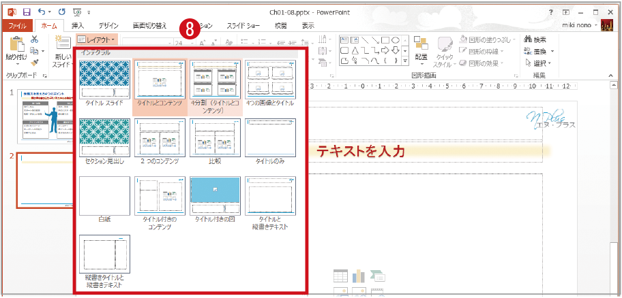Choose the rounded rectangle shape

(x=344, y=50)
